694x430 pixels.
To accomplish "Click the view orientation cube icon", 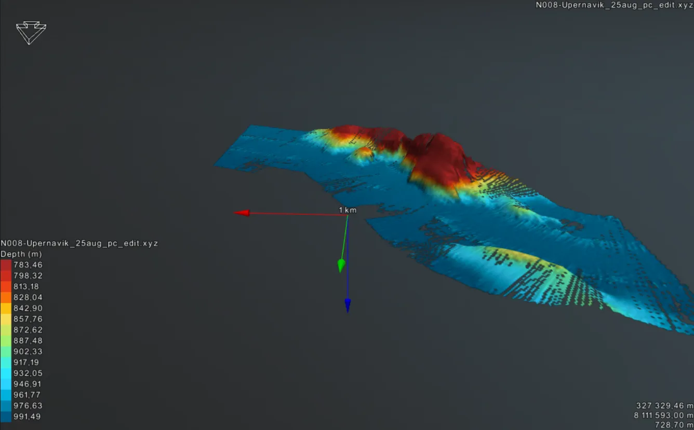I will (x=31, y=33).
